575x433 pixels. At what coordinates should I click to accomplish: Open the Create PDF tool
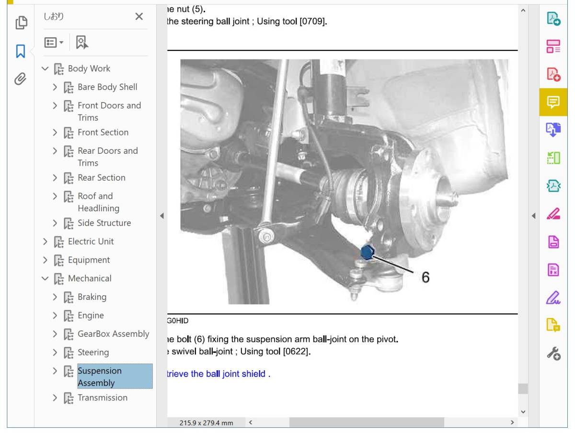pyautogui.click(x=553, y=74)
